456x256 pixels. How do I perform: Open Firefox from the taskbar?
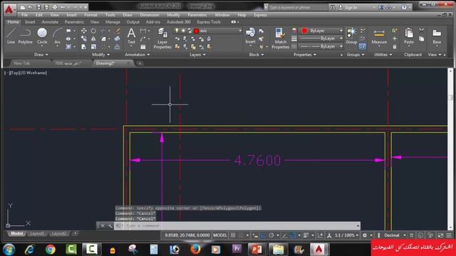(195, 250)
